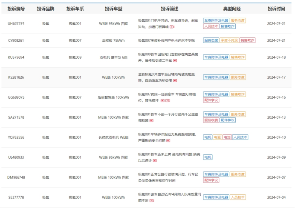Image resolution: width=295 pixels, height=208 pixels.
Task: Open complaint number KU579694
Action: click(16, 57)
